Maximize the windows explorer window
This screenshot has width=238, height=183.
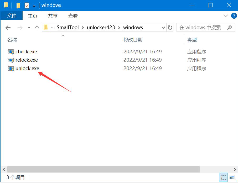pos(210,5)
